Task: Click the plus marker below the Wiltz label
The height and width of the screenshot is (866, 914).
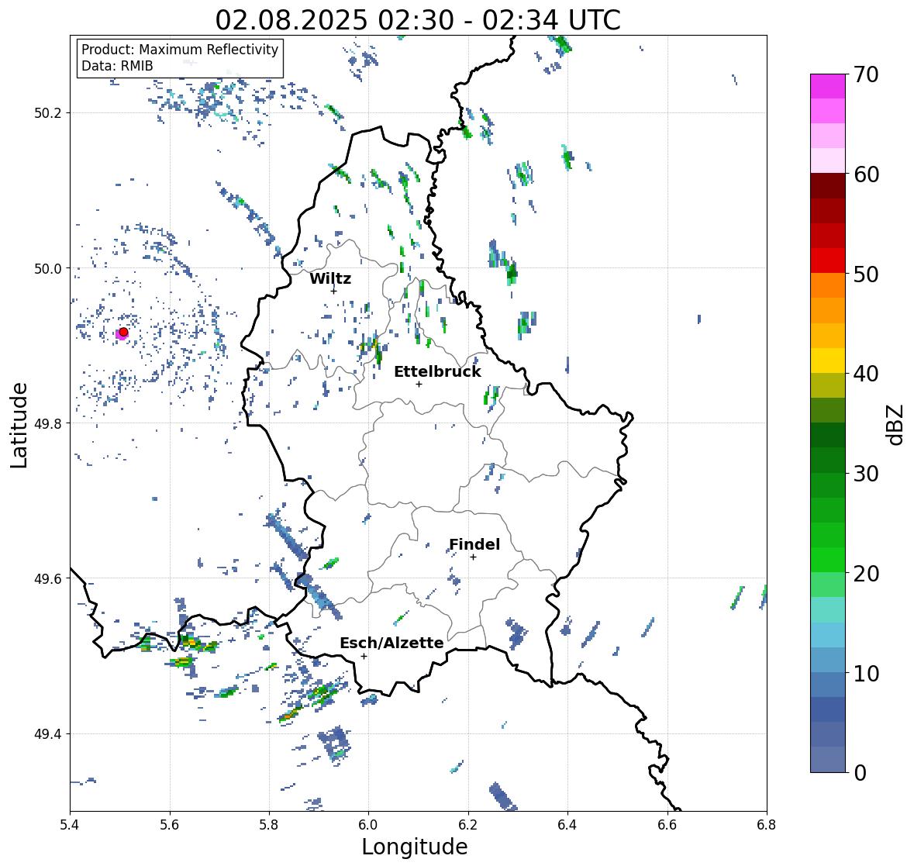Action: click(334, 291)
